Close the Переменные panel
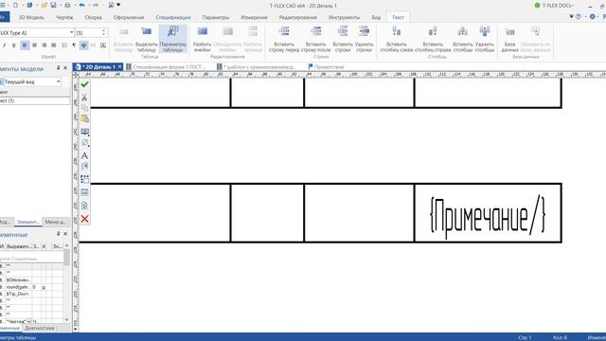The image size is (606, 341). (x=65, y=234)
